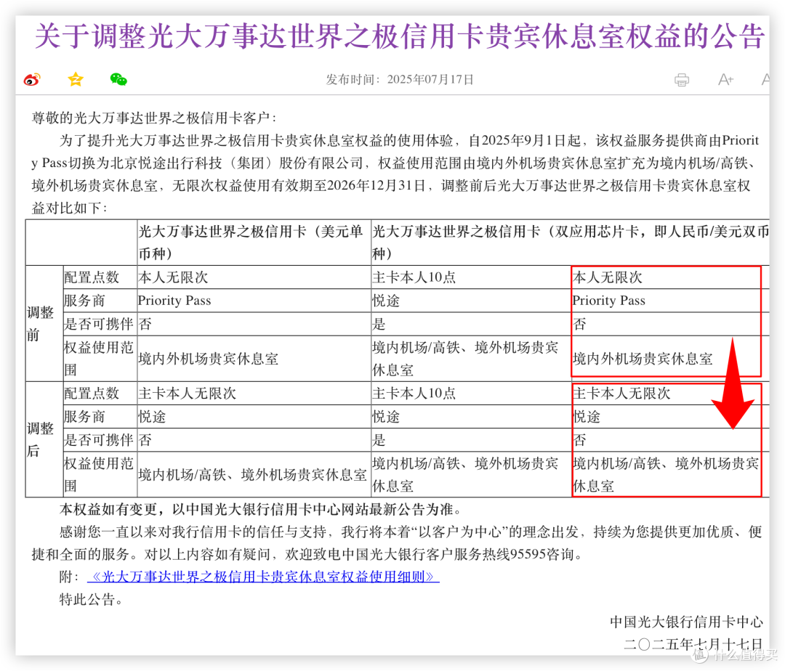Select the 中国光大银行信用卡中心 signature
This screenshot has height=671, width=785.
click(x=686, y=622)
